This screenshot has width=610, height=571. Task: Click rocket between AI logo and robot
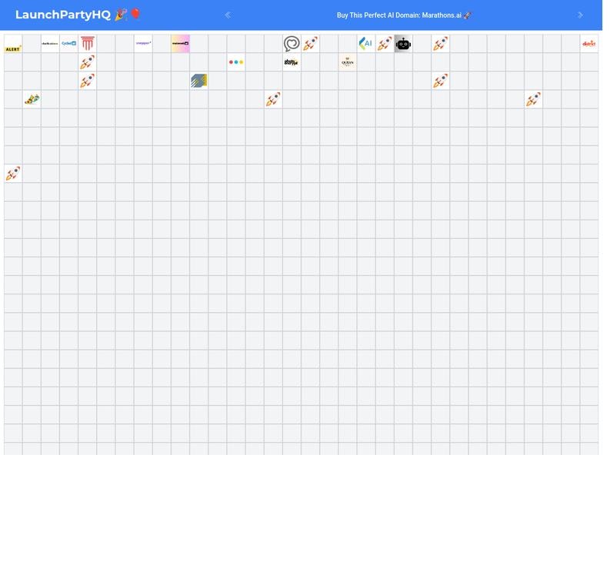click(385, 44)
